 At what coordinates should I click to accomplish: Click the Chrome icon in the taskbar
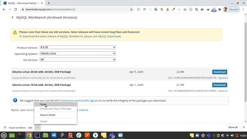29,135
